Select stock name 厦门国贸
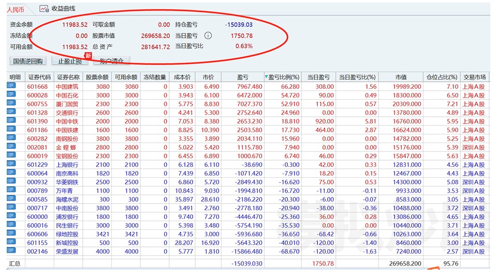The image size is (497, 279). pyautogui.click(x=67, y=104)
